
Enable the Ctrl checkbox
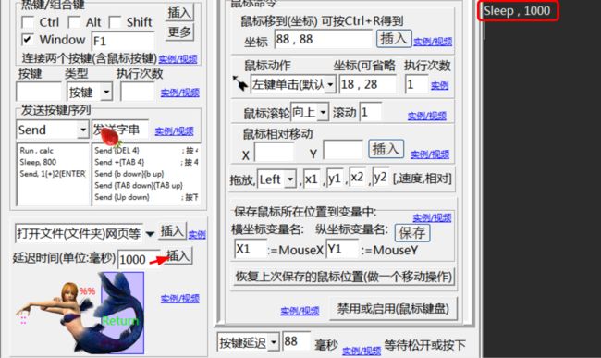[28, 22]
